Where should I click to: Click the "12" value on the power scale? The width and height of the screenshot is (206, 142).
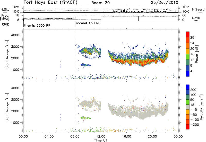pos(192,60)
